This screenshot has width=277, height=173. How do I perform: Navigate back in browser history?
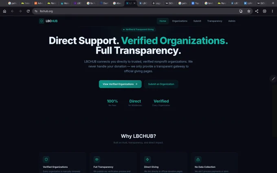tap(12, 11)
